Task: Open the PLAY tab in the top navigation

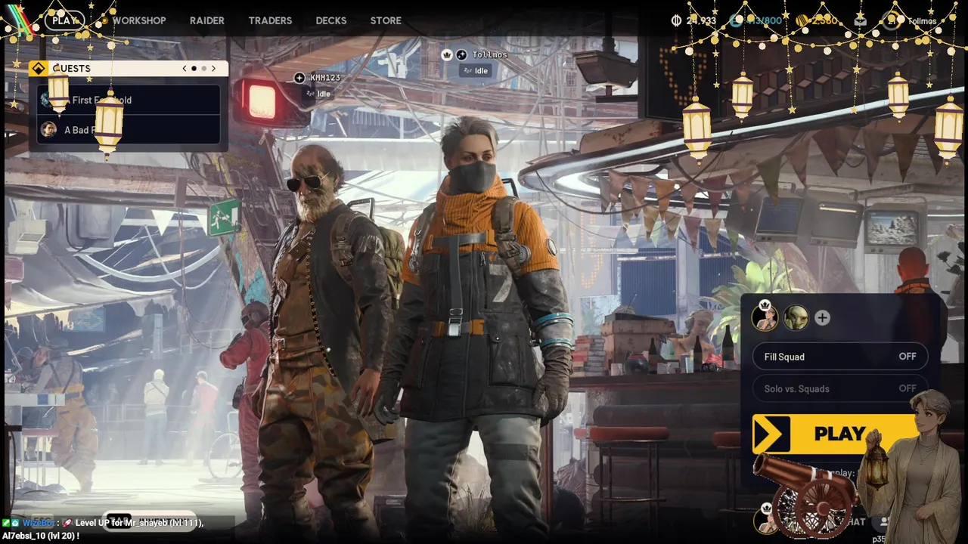Action: pyautogui.click(x=64, y=20)
